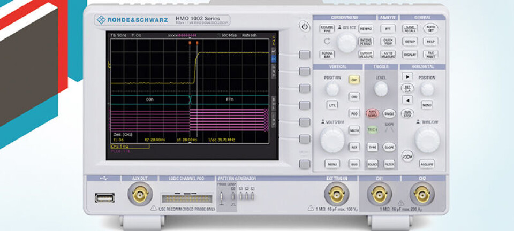Open QUICK VIEW in Analyze section
The width and height of the screenshot is (514, 231).
coord(388,42)
